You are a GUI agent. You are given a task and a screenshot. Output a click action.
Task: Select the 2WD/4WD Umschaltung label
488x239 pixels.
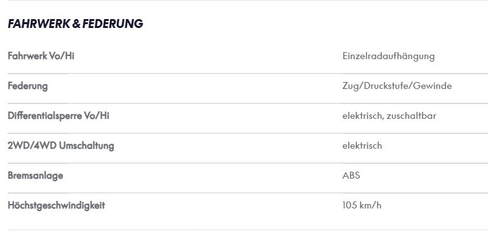coord(61,146)
